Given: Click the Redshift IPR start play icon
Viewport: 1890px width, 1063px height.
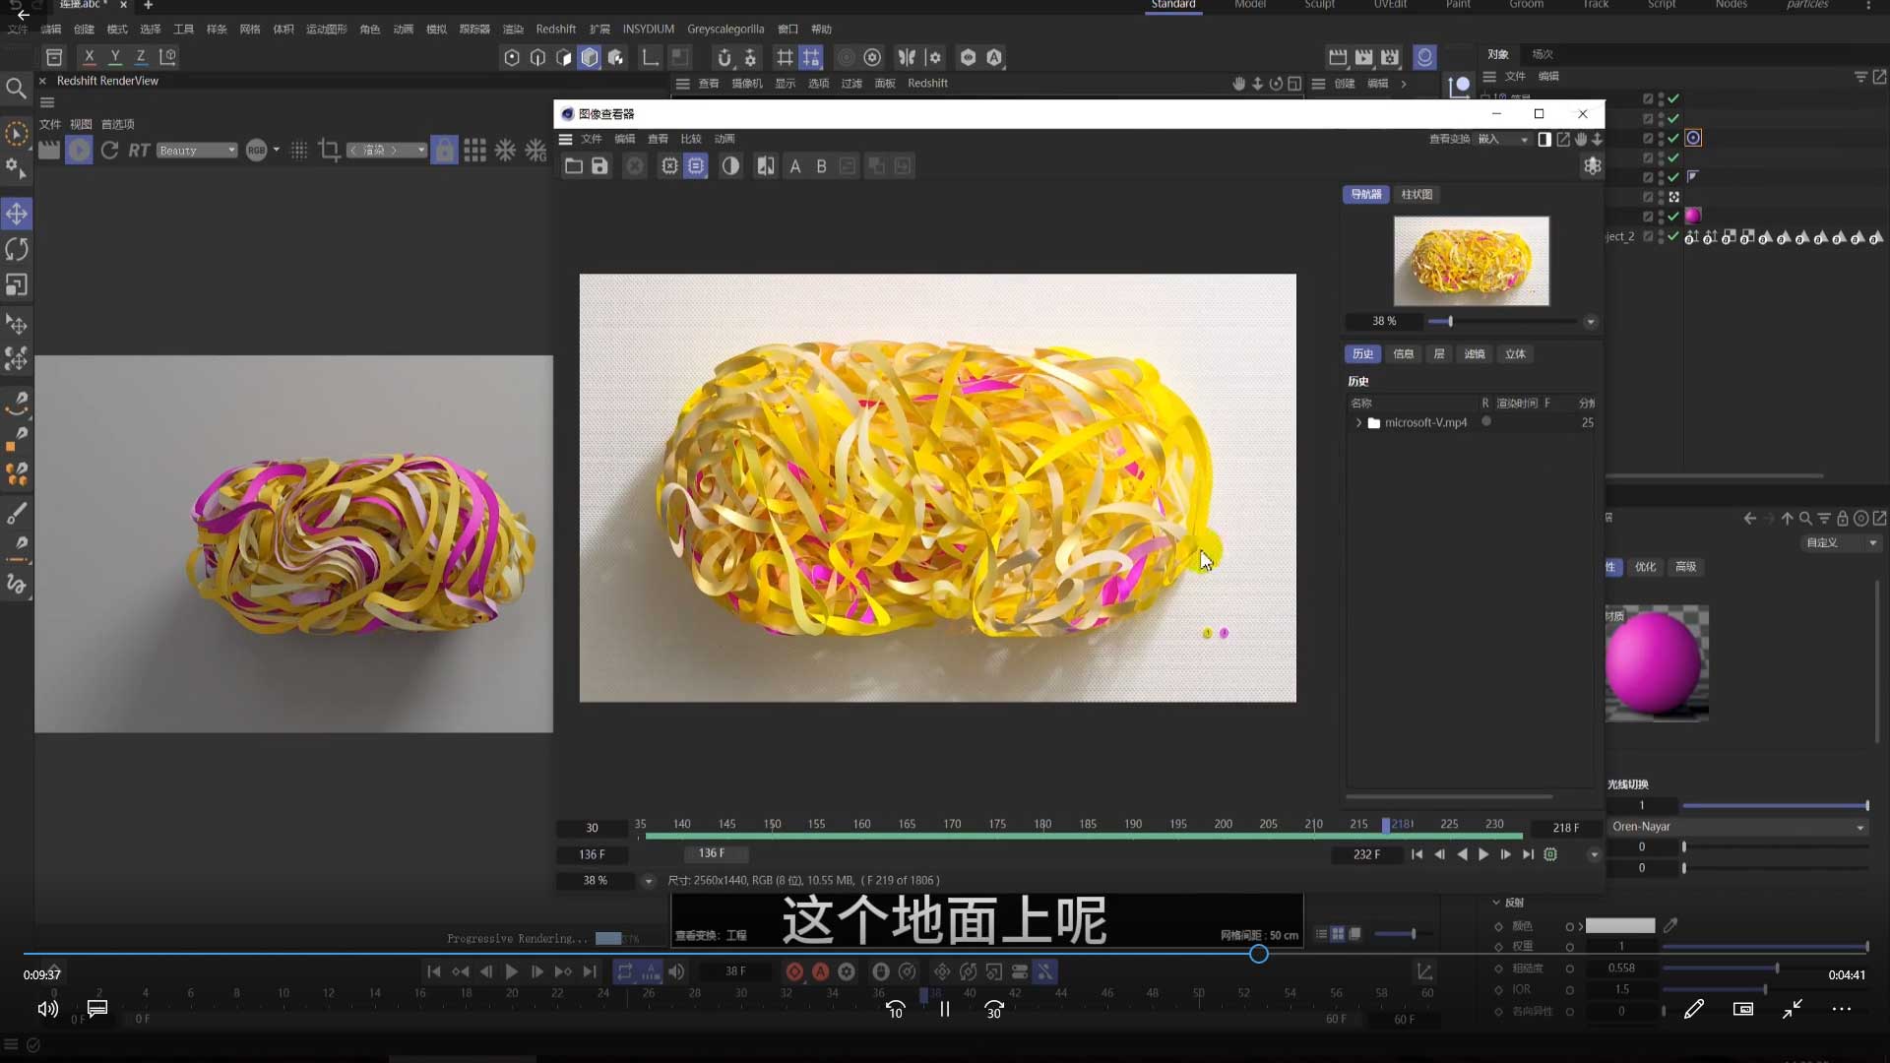Looking at the screenshot, I should 80,151.
